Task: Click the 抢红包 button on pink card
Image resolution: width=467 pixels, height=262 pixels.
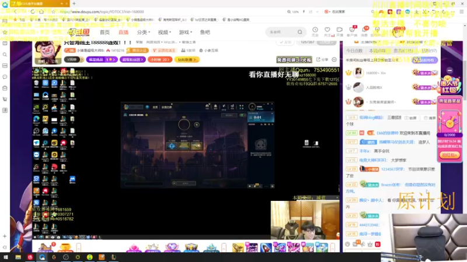Action: point(449,155)
